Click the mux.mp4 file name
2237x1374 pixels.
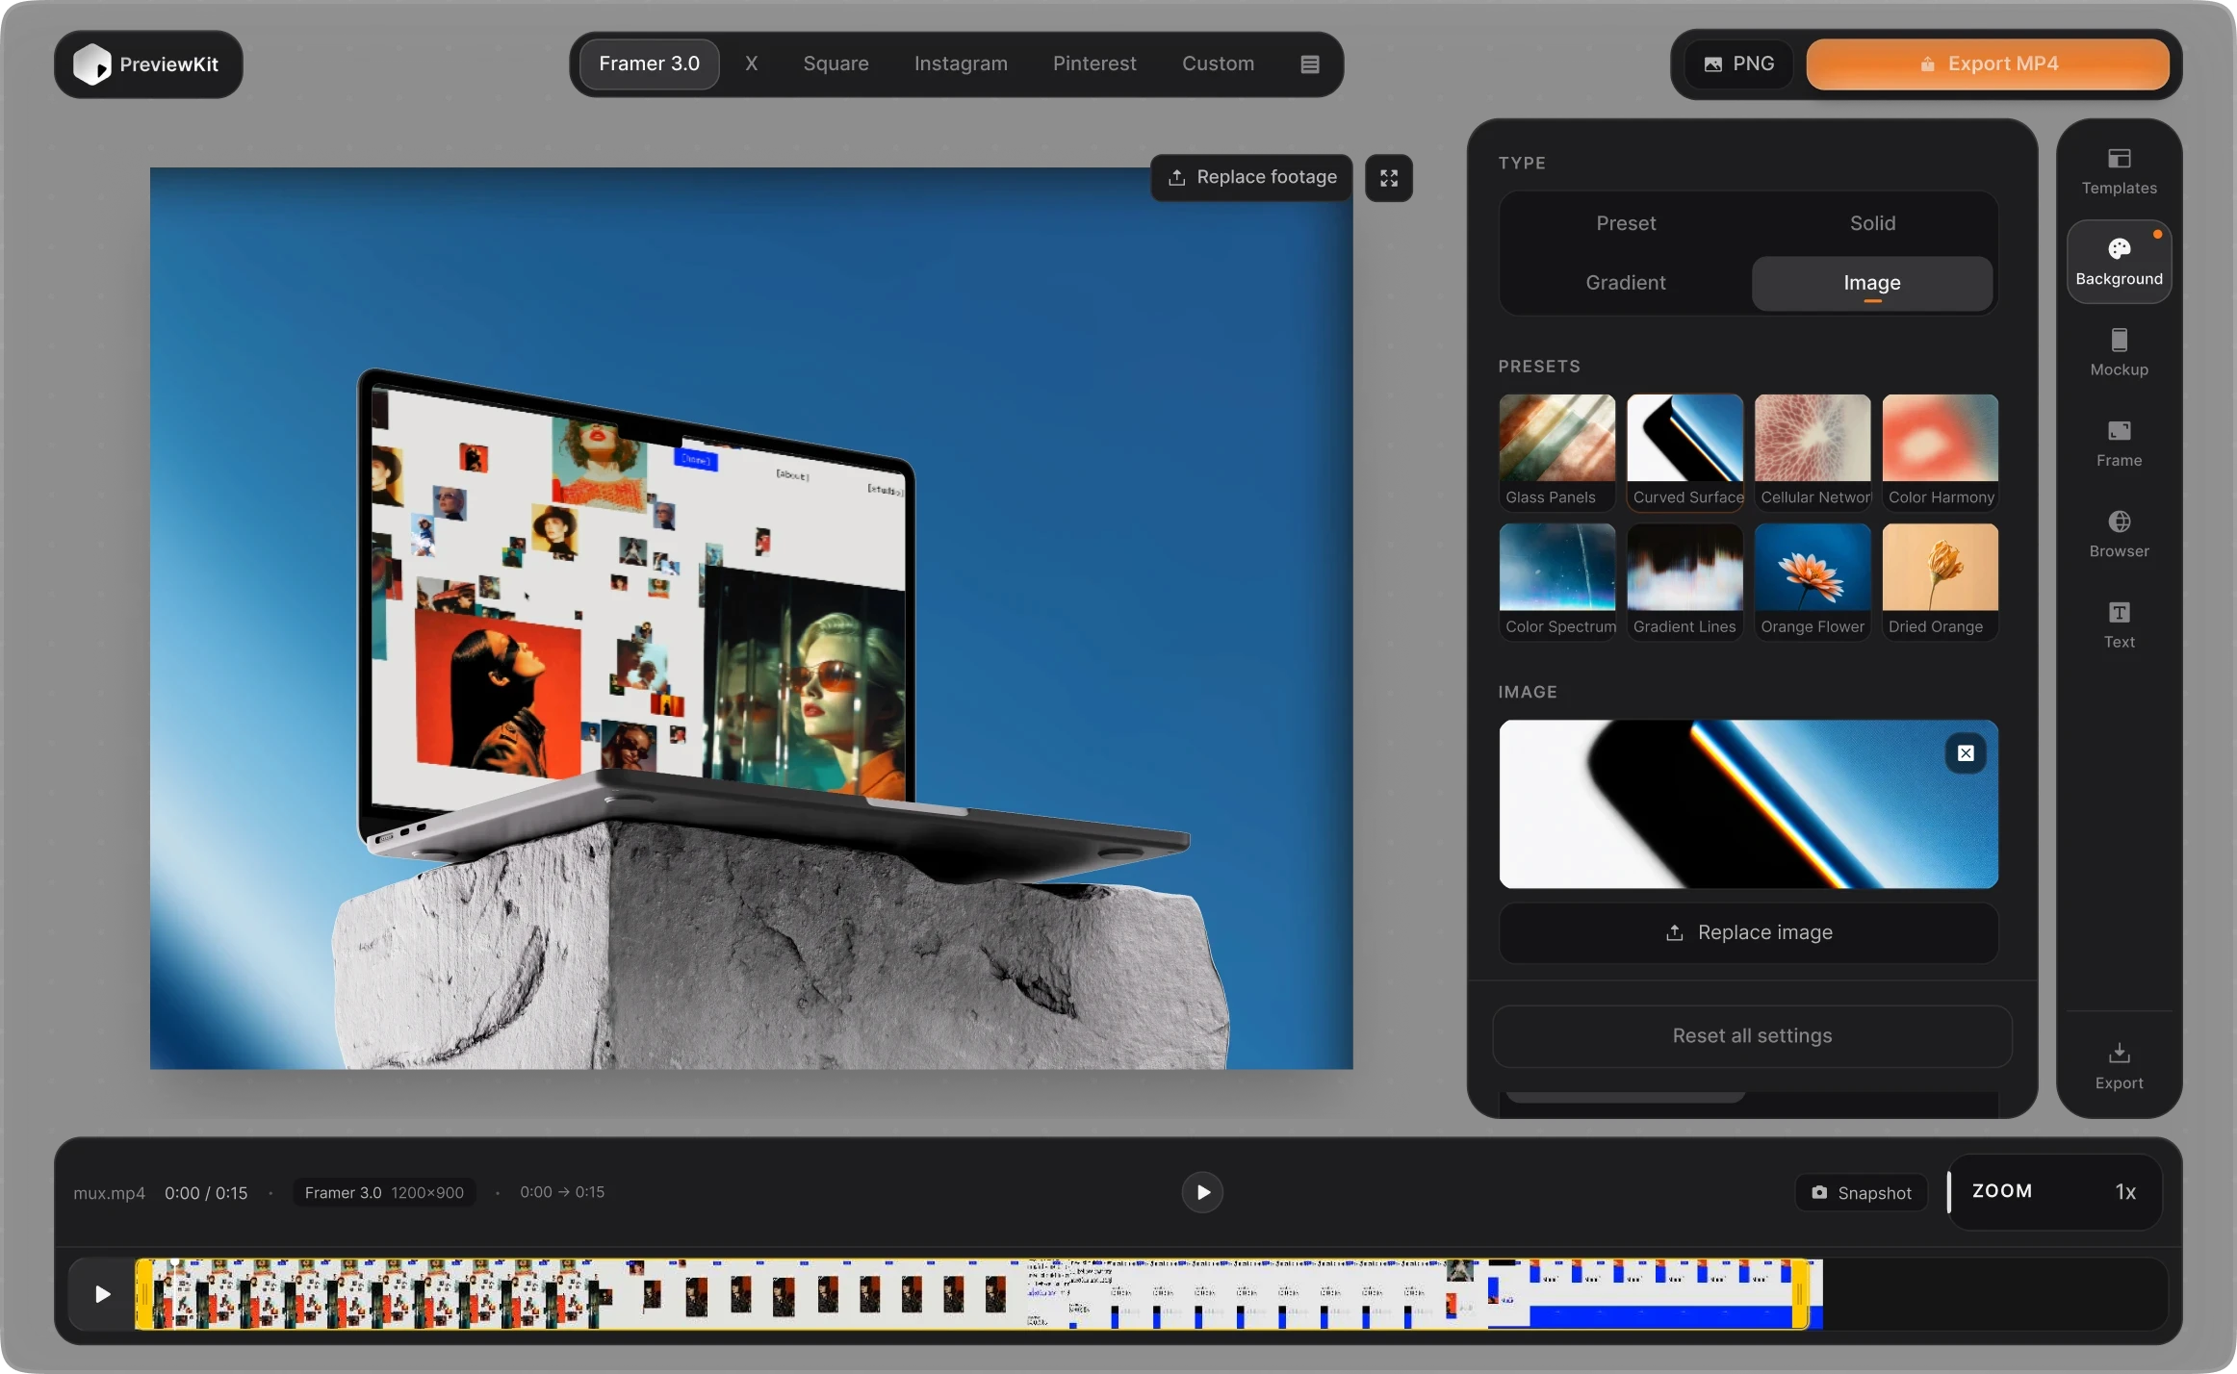coord(109,1193)
